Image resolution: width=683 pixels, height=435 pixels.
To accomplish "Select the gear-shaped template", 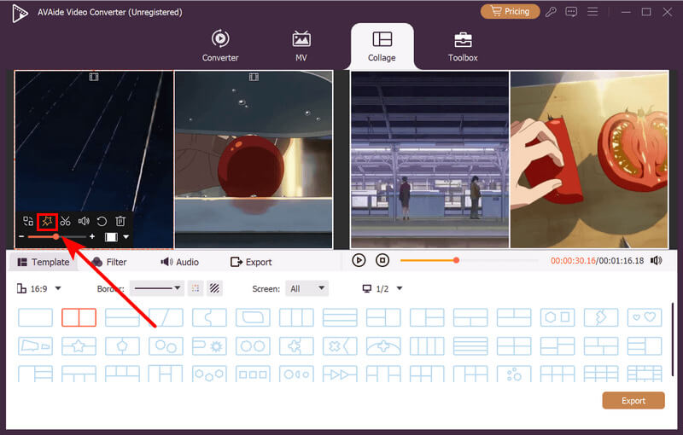I will tap(209, 346).
